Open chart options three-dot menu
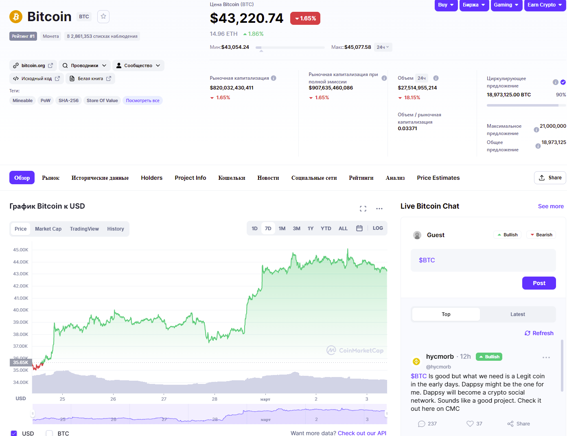 pyautogui.click(x=379, y=209)
